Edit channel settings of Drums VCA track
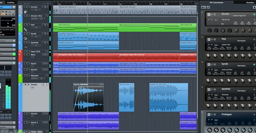Image resolution: width=256 pixels, height=133 pixels. click(47, 16)
